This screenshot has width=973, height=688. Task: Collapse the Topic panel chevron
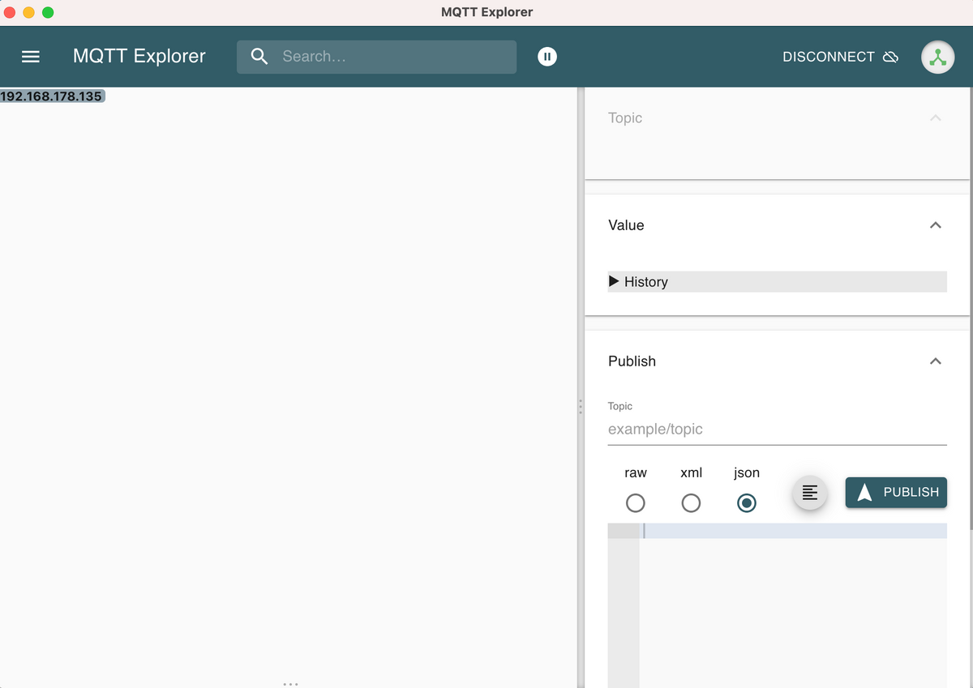click(x=936, y=118)
